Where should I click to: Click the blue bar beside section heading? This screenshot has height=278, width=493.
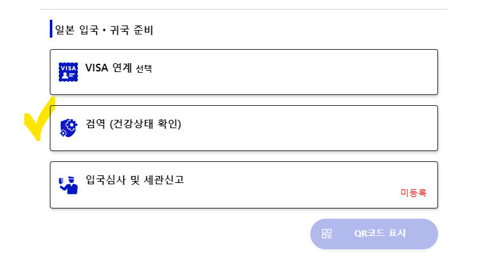click(51, 29)
